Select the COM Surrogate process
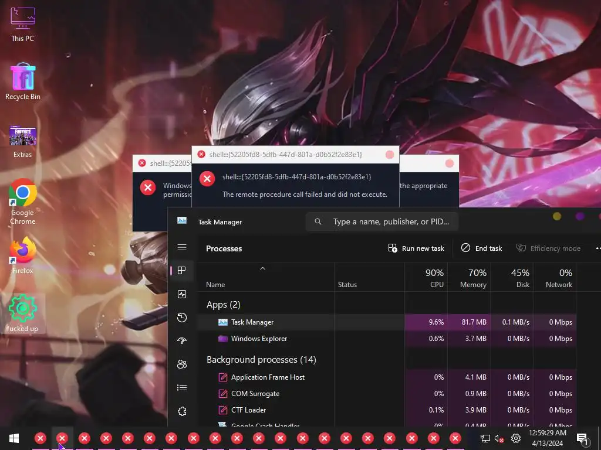The image size is (601, 450). coord(387,394)
